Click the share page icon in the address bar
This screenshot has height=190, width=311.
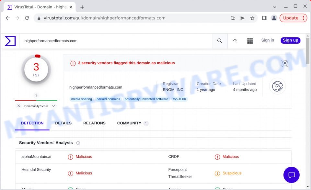coord(242,18)
